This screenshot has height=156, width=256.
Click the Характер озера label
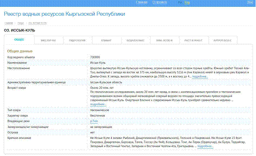tap(17, 116)
